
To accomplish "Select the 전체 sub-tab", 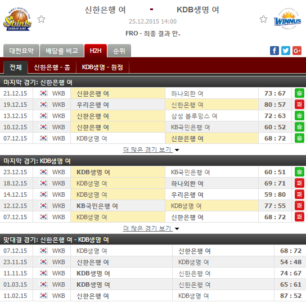I will [16, 67].
